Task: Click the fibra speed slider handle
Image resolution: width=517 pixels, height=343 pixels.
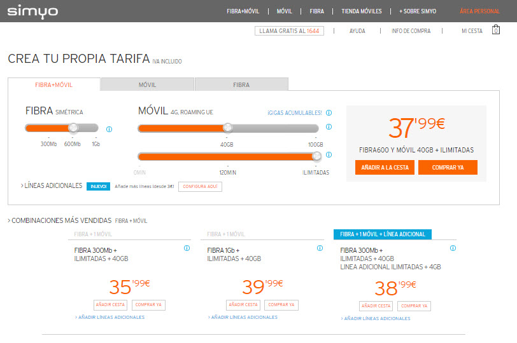Action: click(73, 128)
